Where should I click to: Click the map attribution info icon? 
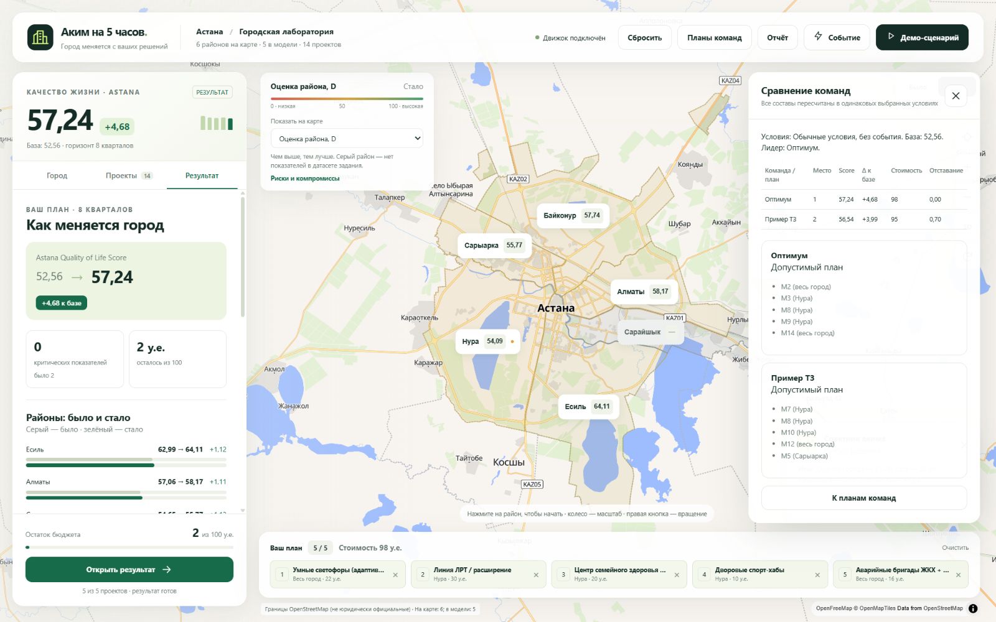pyautogui.click(x=973, y=608)
